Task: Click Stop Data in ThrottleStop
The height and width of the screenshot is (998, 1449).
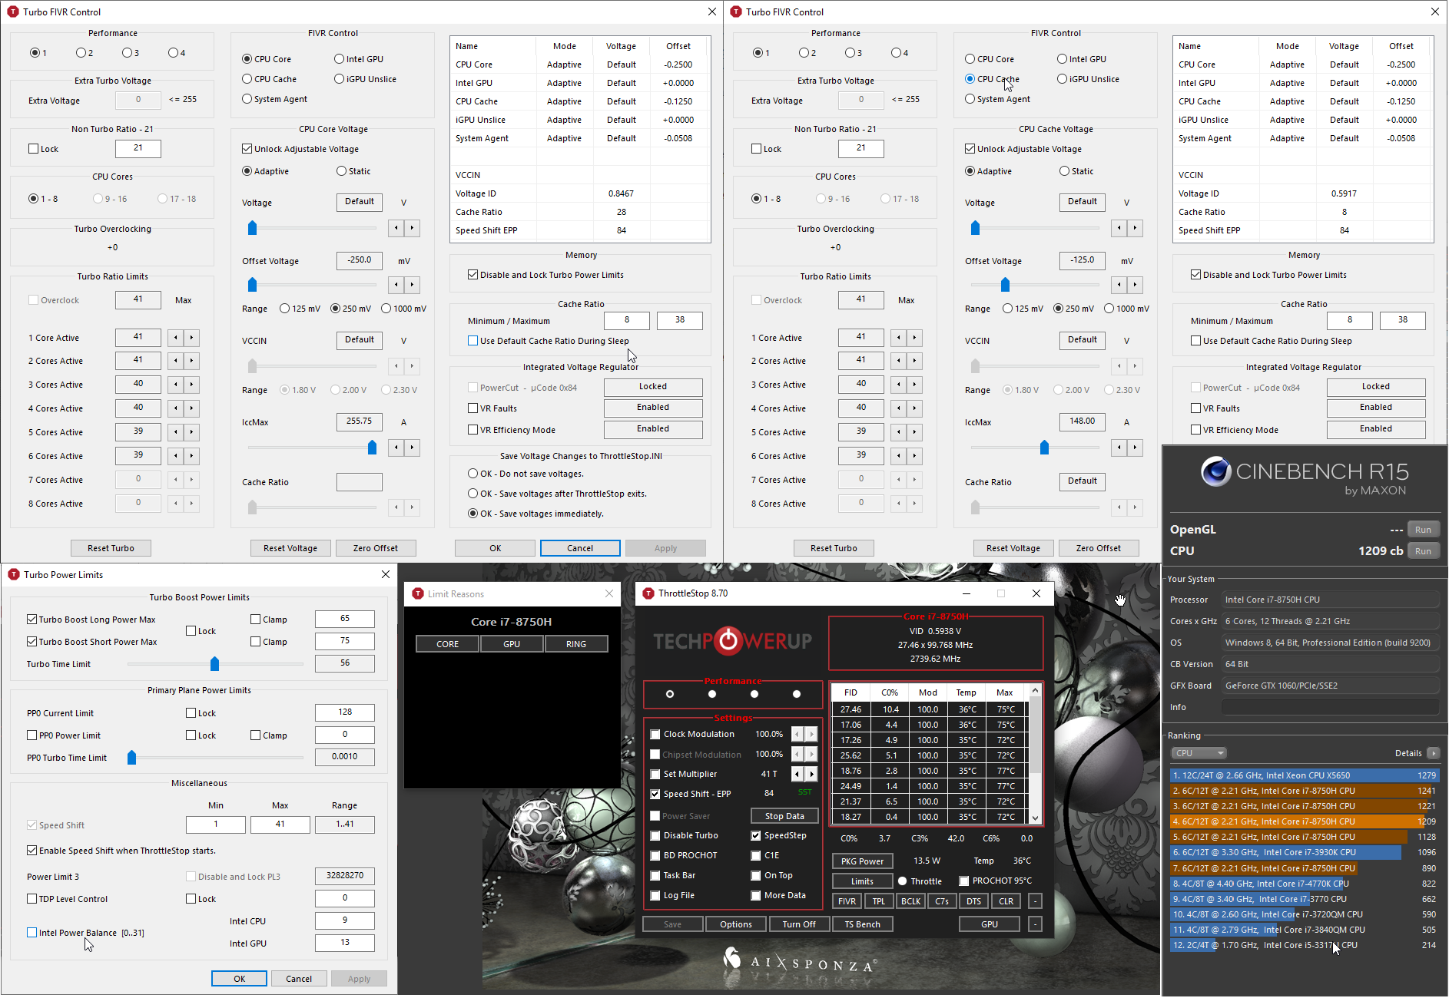Action: pyautogui.click(x=784, y=816)
